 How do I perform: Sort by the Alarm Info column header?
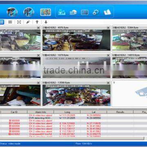pos(40,112)
